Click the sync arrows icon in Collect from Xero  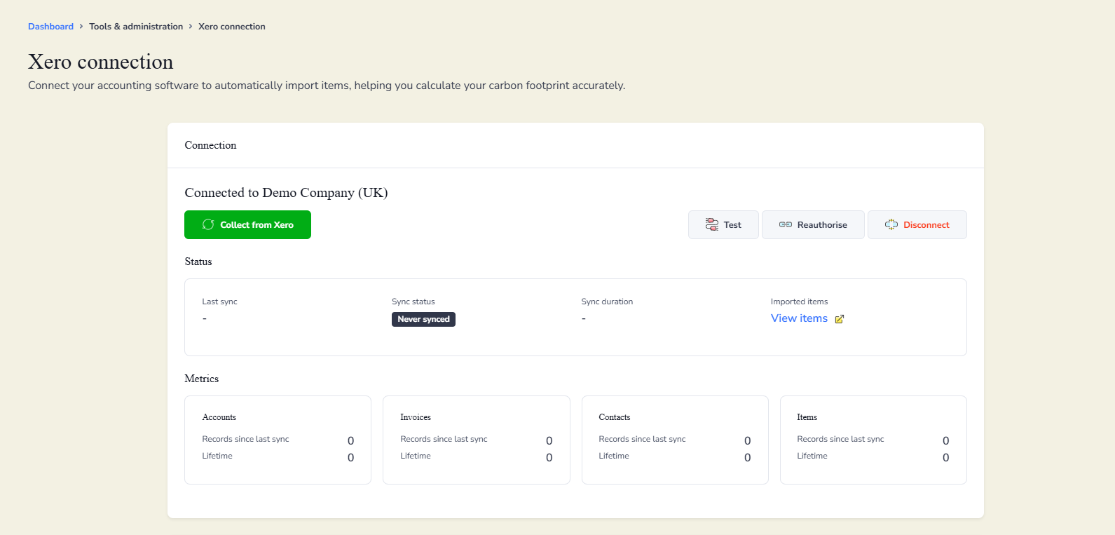pos(208,224)
